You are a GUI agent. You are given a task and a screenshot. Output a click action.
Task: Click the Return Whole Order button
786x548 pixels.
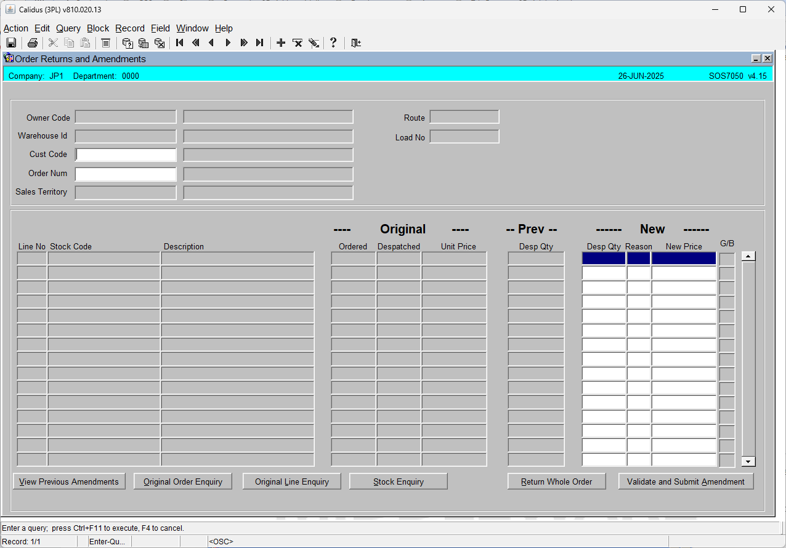[x=557, y=482]
